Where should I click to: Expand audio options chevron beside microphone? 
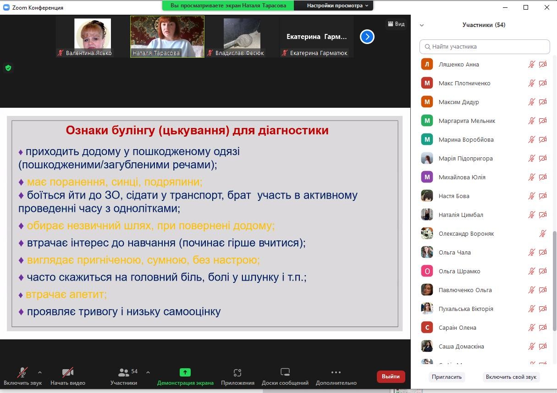pos(40,372)
